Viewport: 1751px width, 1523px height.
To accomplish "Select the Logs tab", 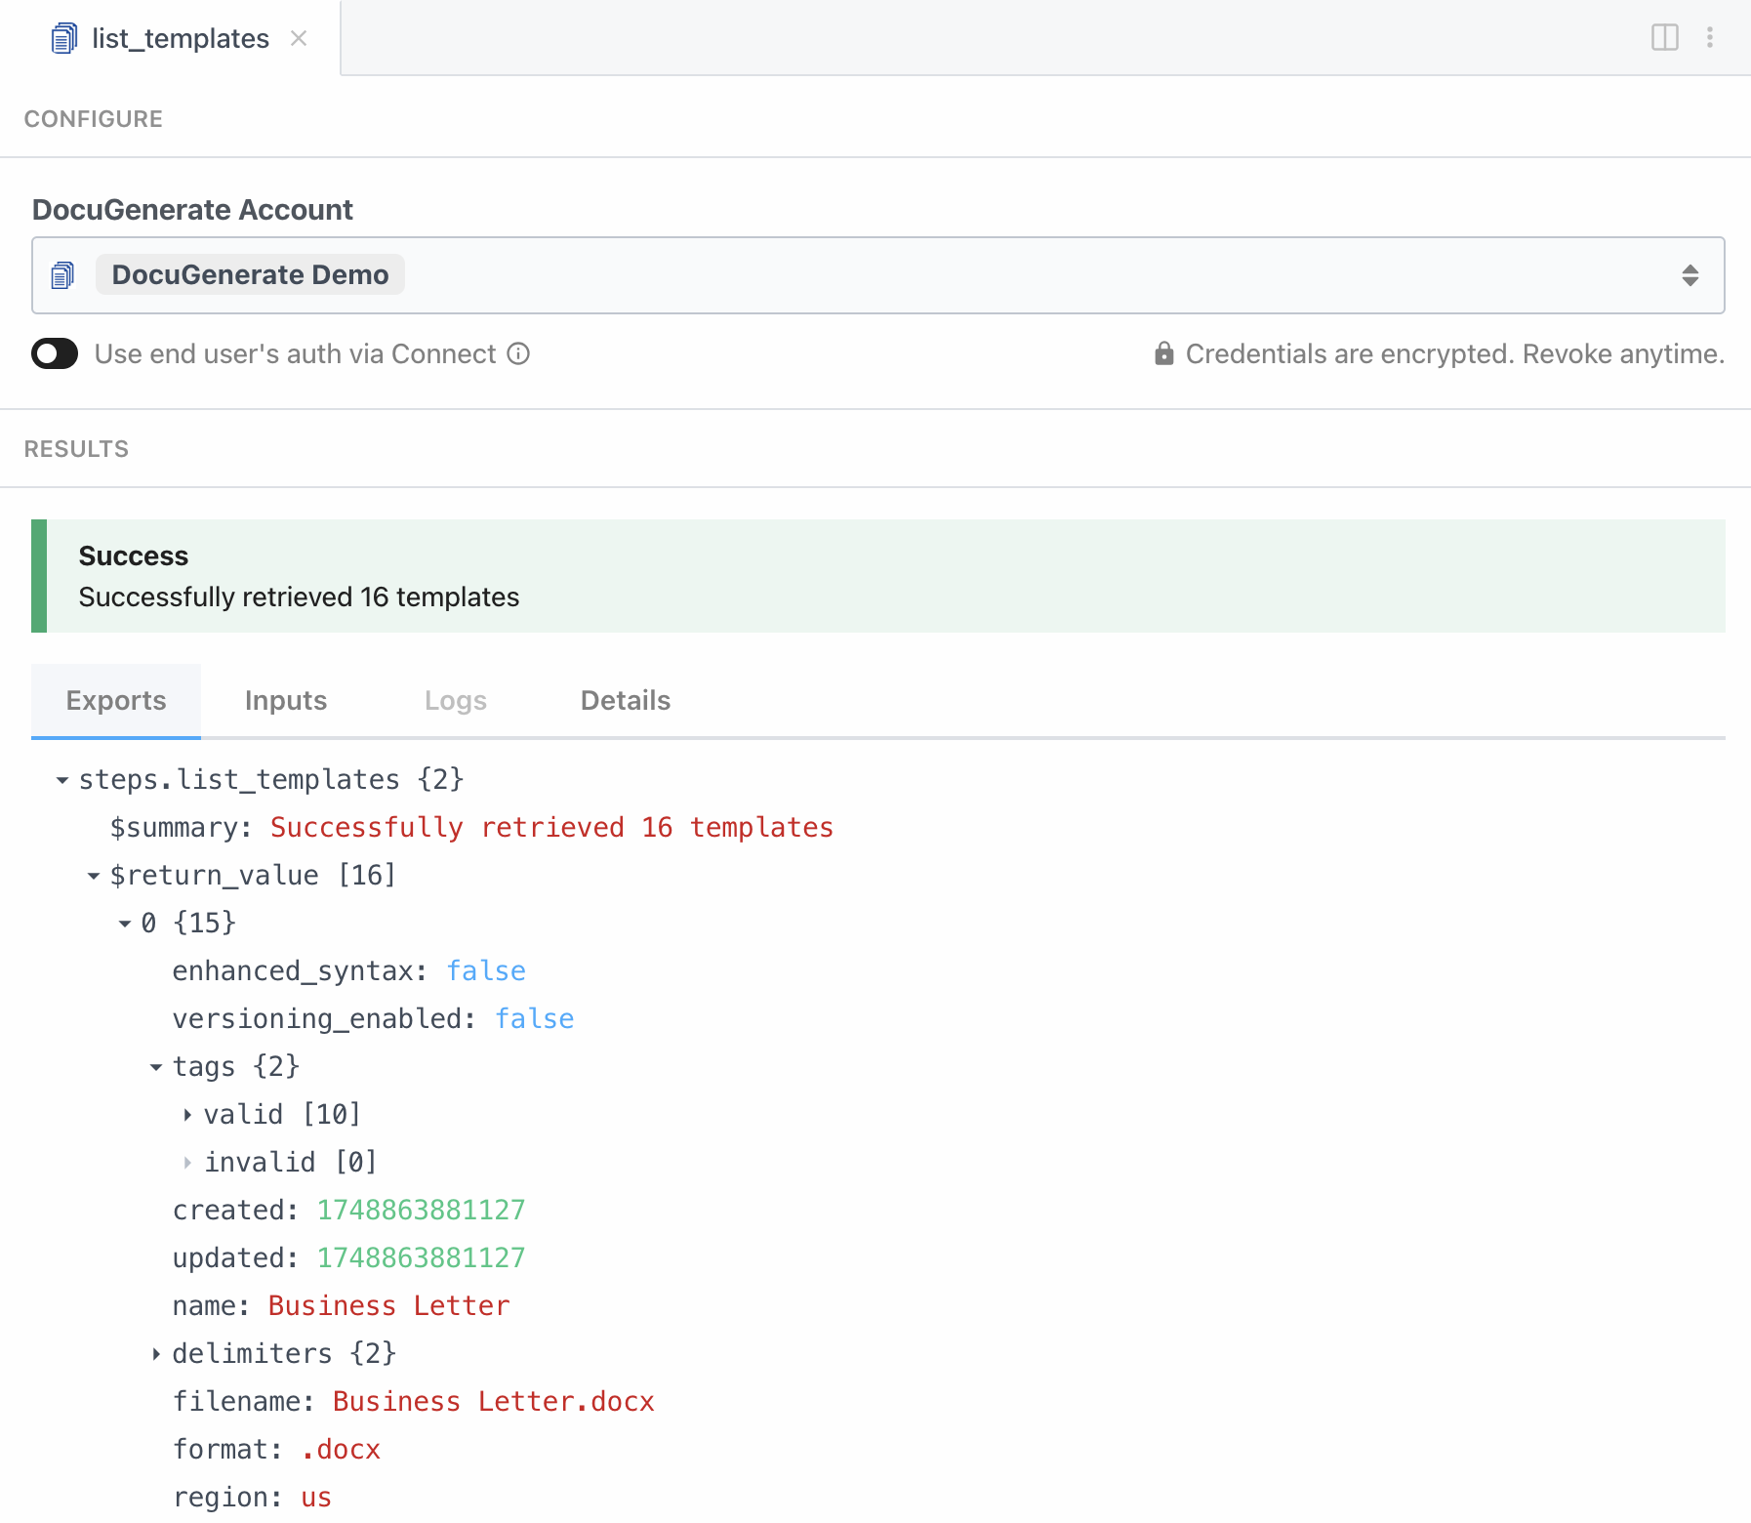I will tap(455, 700).
